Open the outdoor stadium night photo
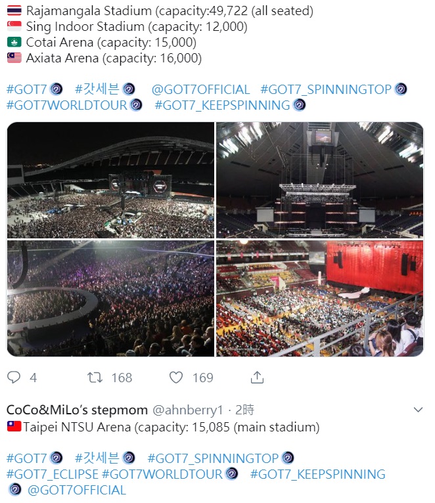The width and height of the screenshot is (435, 503). 110,180
